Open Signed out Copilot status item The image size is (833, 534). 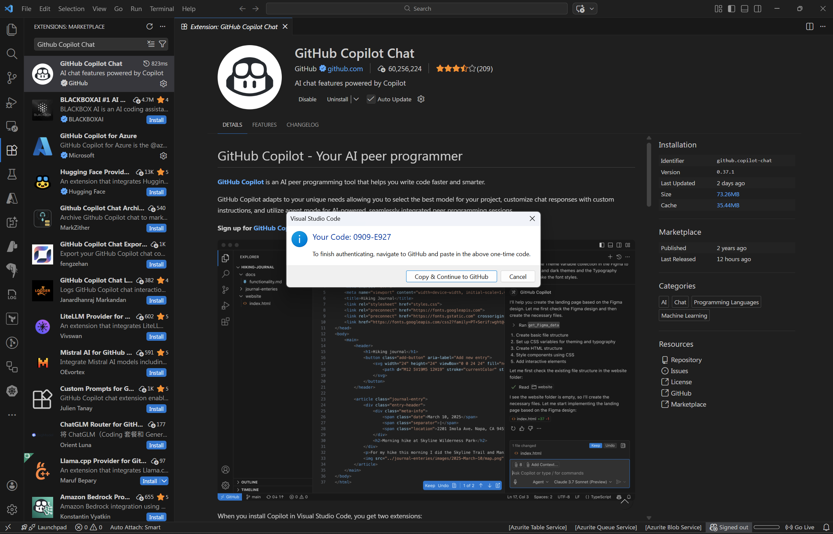pos(728,527)
